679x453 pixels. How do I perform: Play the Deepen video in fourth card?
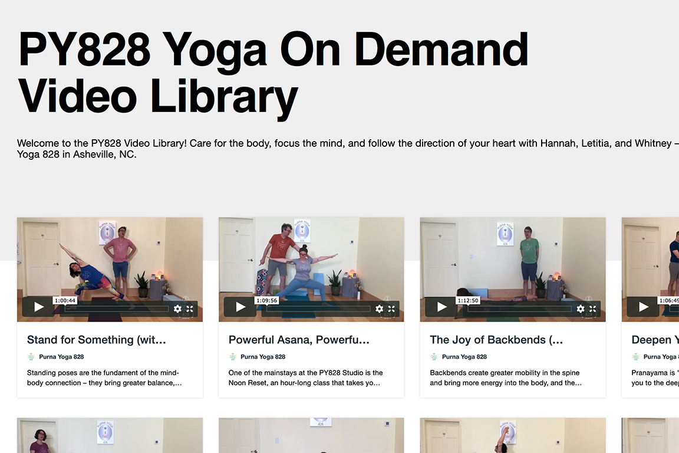coord(644,307)
